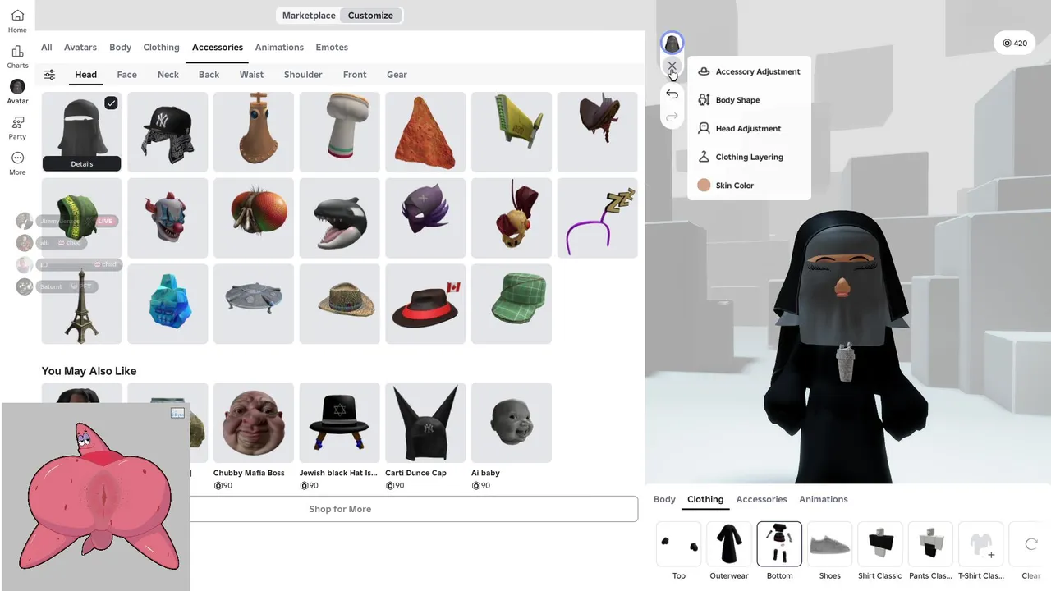Click Shop for More button

coord(340,509)
